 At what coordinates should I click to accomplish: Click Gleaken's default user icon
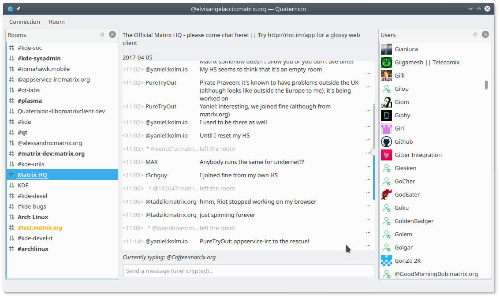[x=386, y=168]
